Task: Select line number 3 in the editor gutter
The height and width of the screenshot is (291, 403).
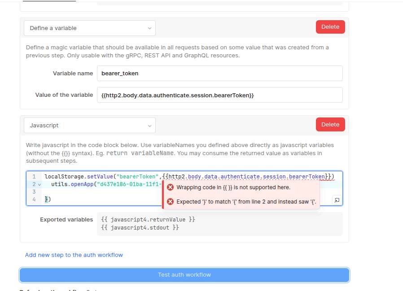Action: point(34,192)
